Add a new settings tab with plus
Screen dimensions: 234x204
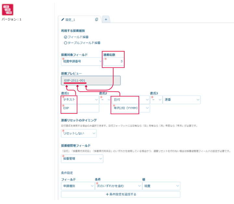point(106,19)
